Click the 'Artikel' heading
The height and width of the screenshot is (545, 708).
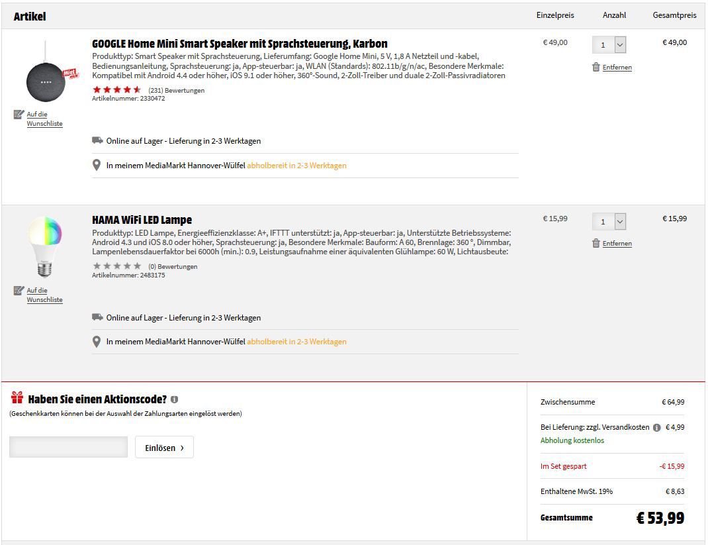(30, 17)
